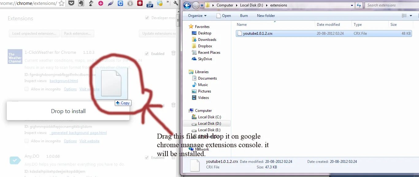419x177 pixels.
Task: Click New folder in Explorer toolbar
Action: point(266,16)
